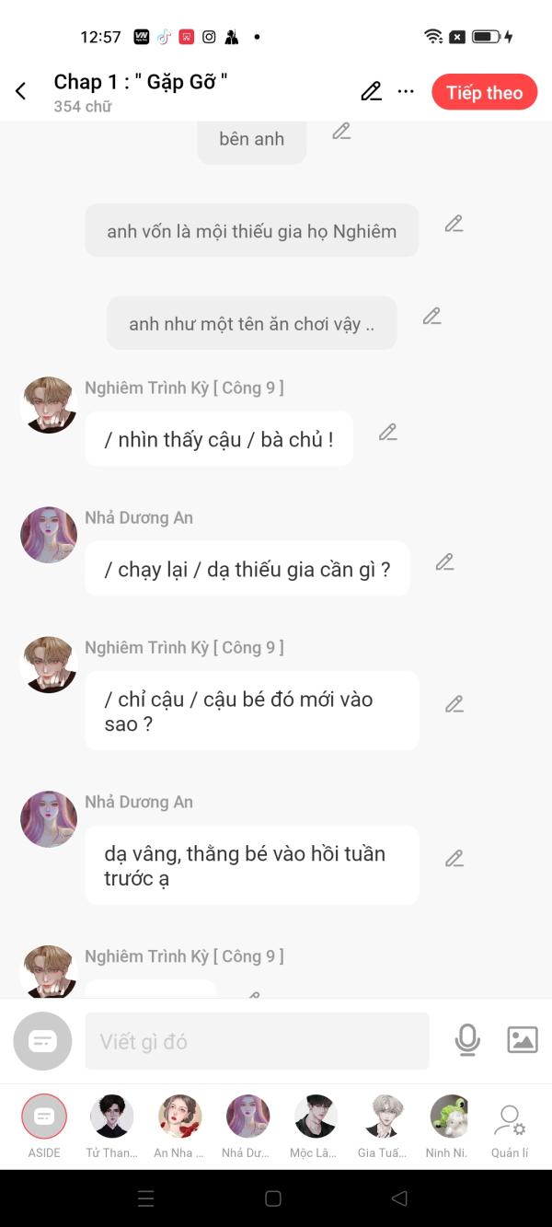
Task: Tap the microphone voice input icon
Action: point(467,1040)
